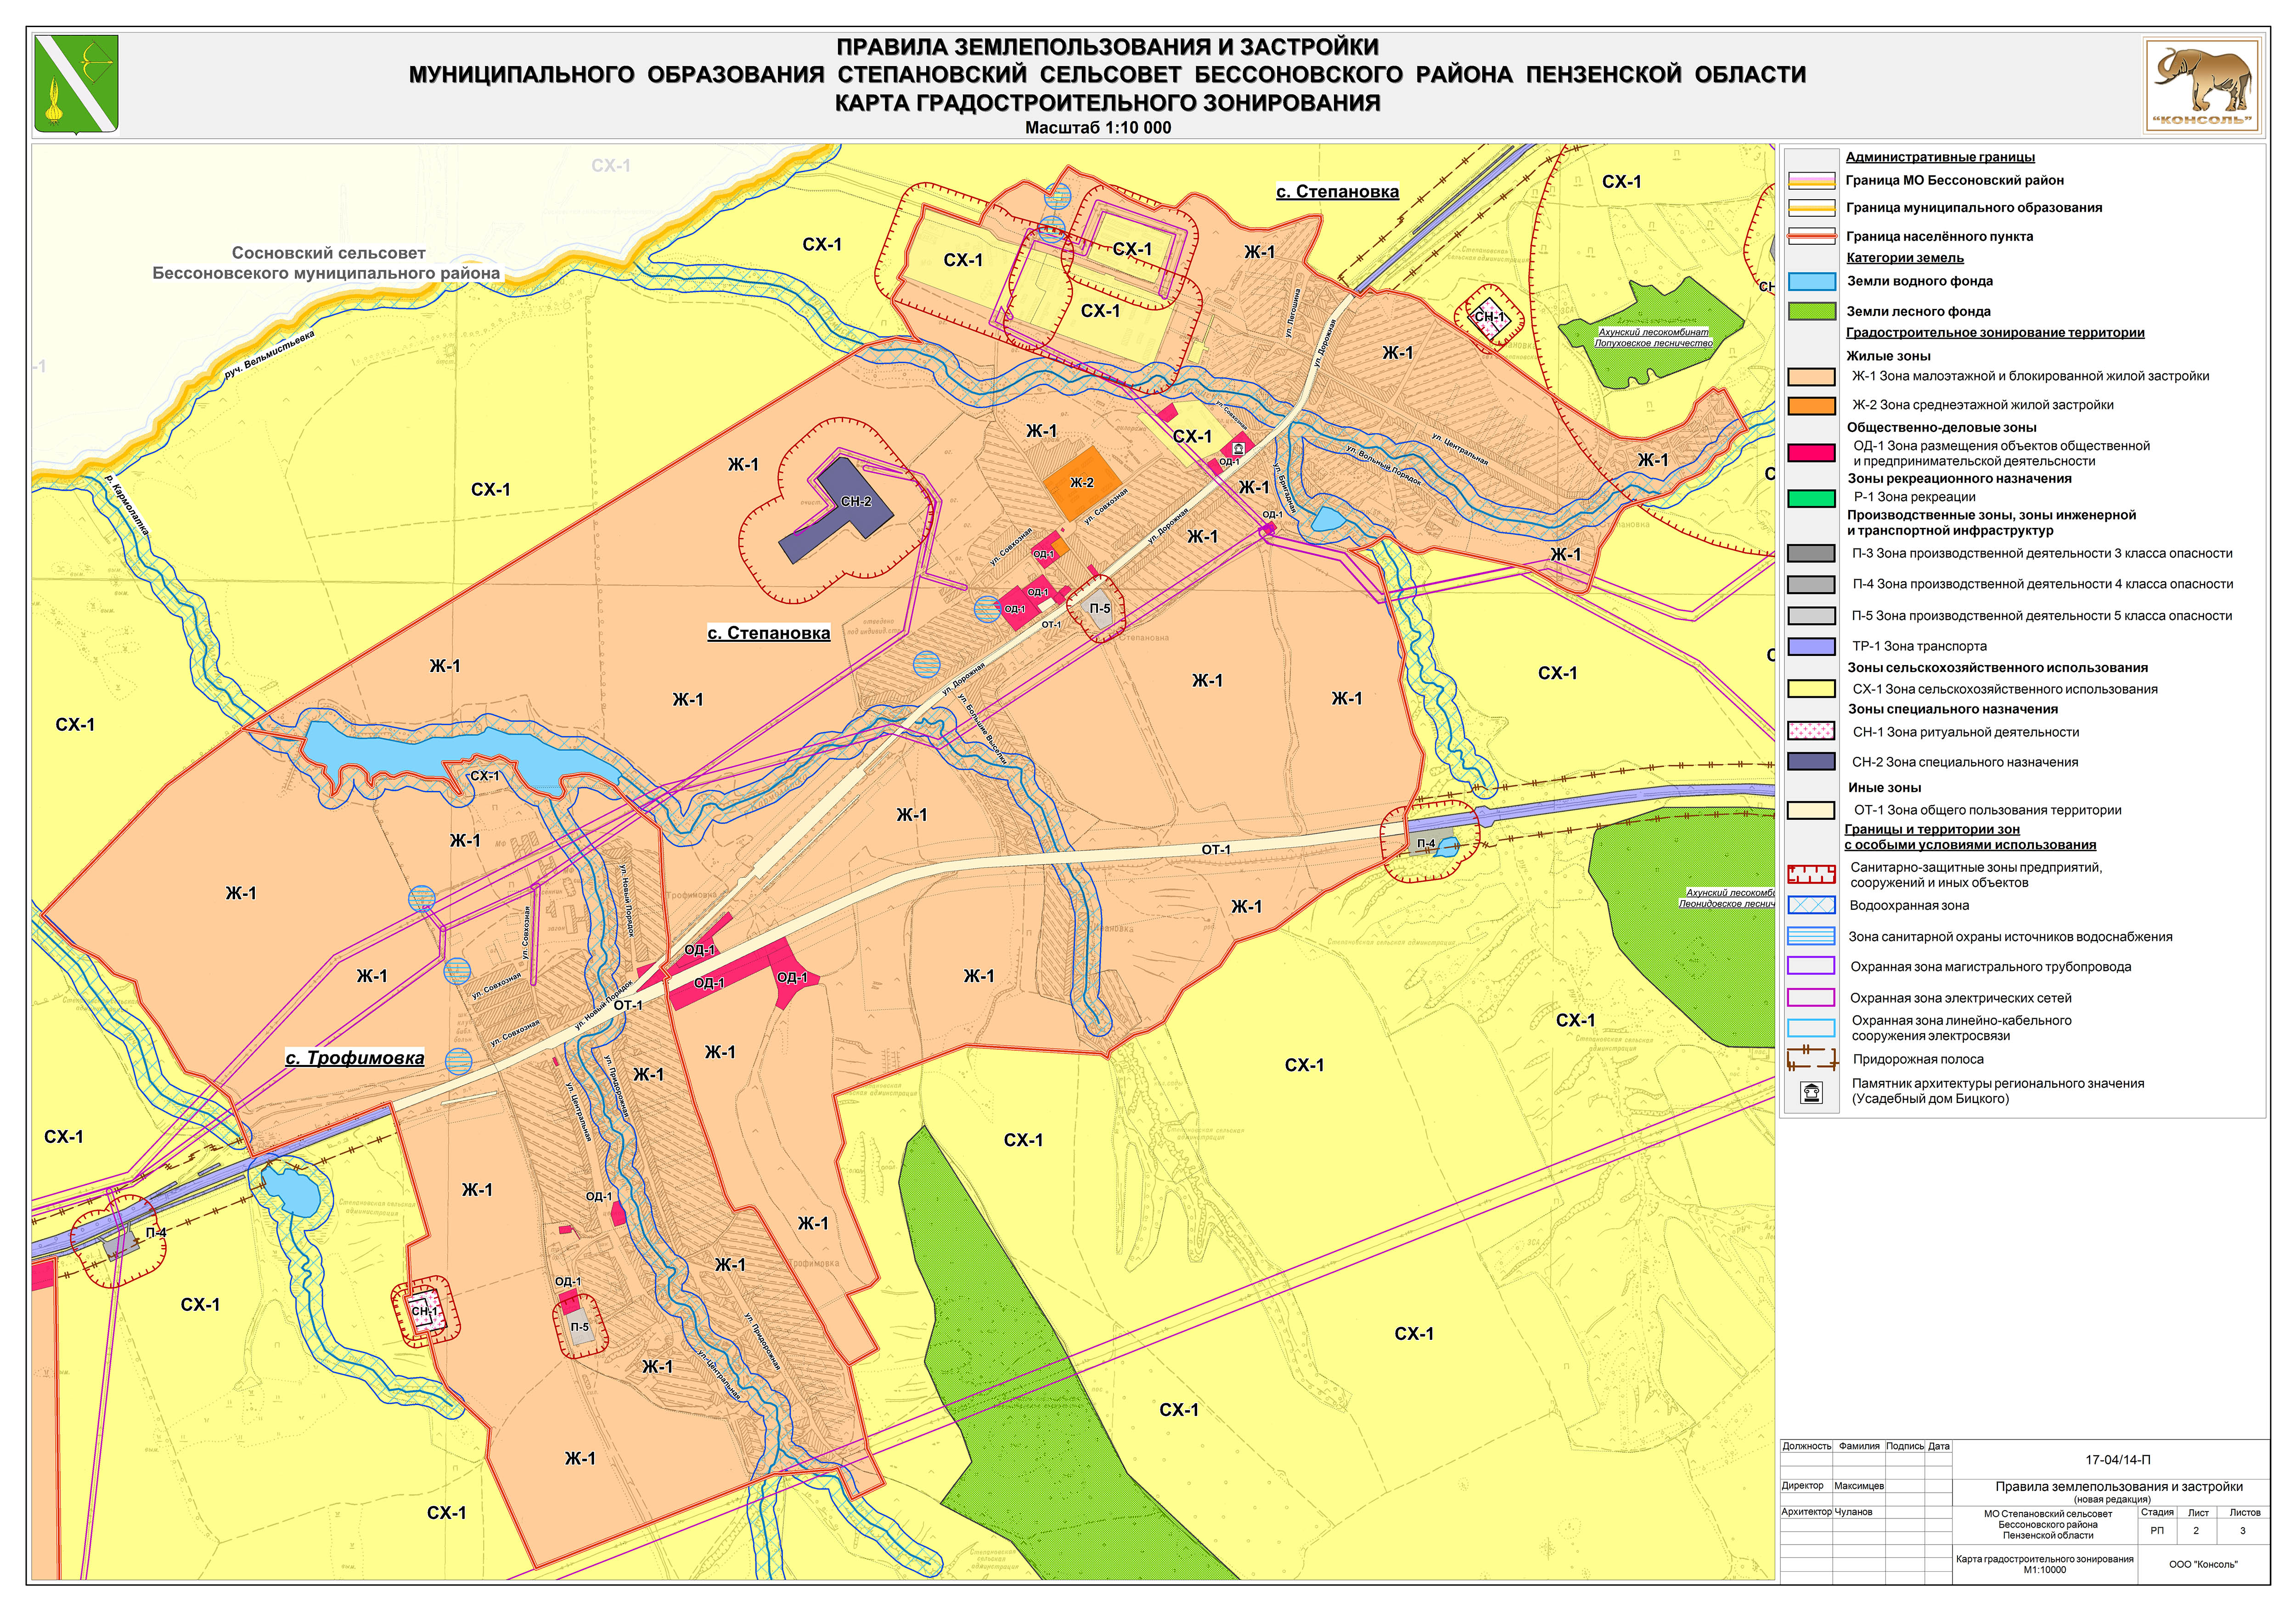Click the Бессоновский район boundary swatch
This screenshot has height=1613, width=2296.
1811,181
